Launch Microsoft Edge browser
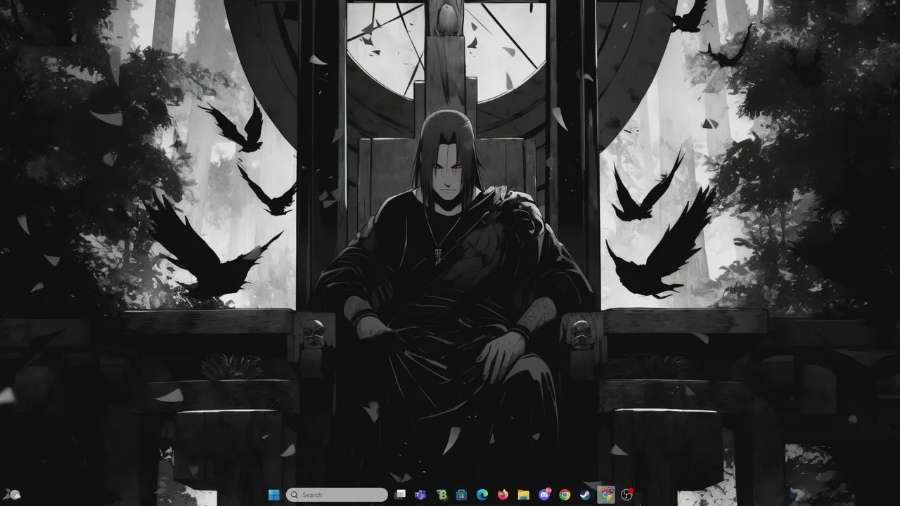Viewport: 900px width, 506px height. pos(482,495)
